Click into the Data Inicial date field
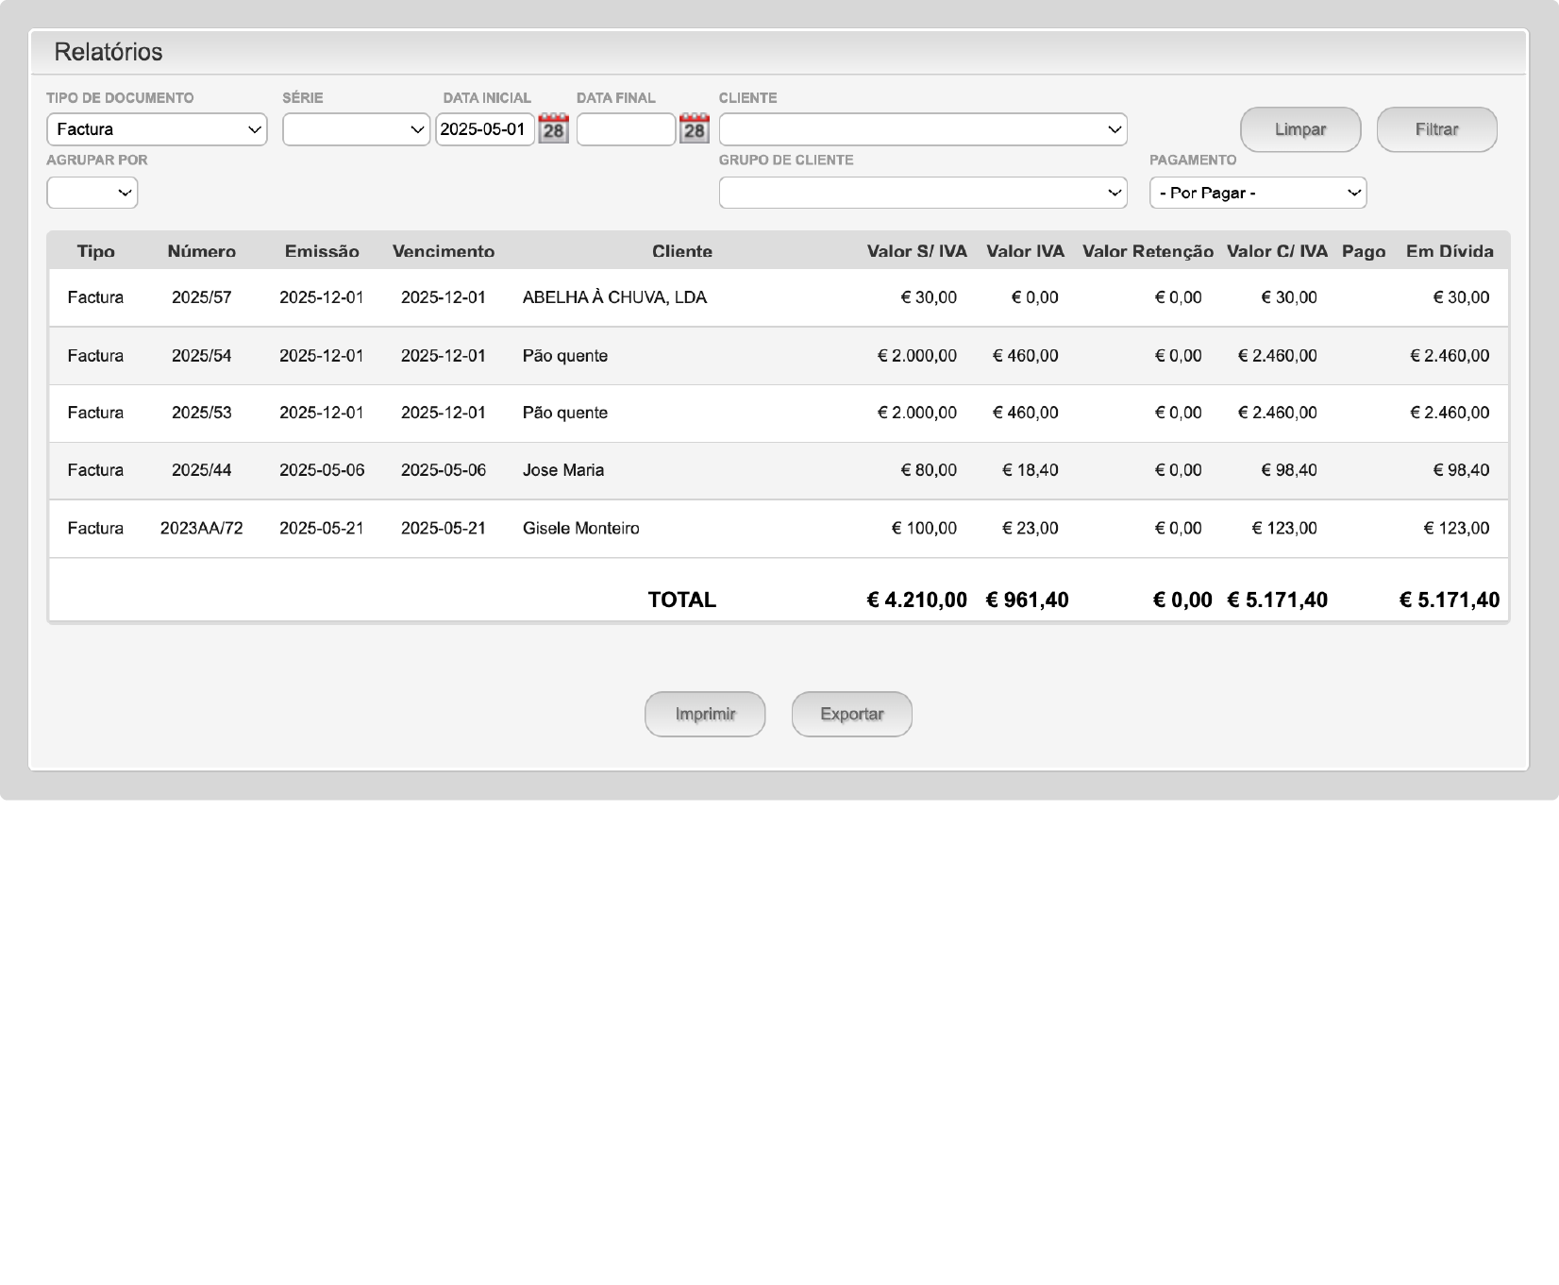Image resolution: width=1559 pixels, height=1285 pixels. point(484,129)
